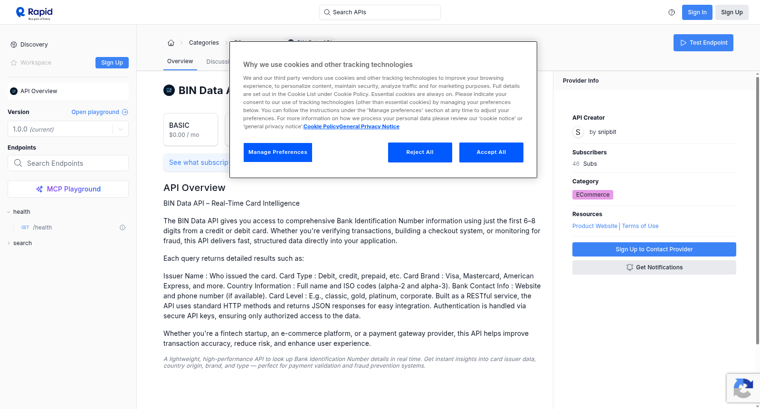The image size is (760, 409).
Task: Open the MCP Playground button
Action: [68, 189]
